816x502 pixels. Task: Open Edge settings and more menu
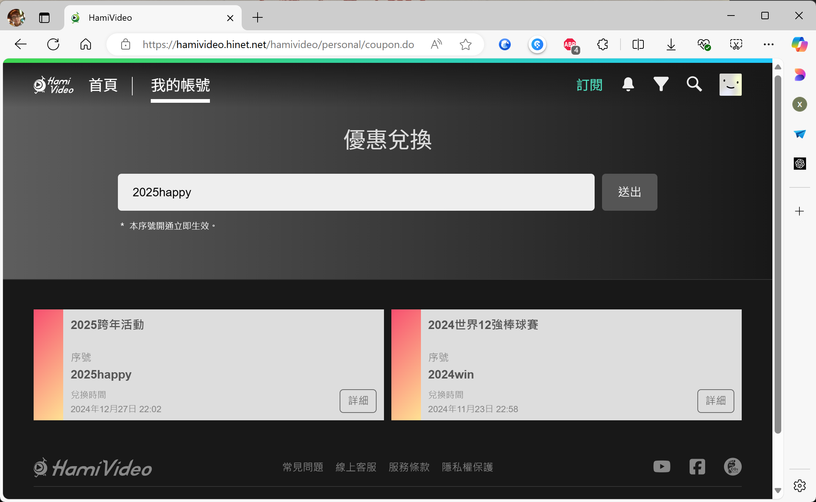(768, 45)
